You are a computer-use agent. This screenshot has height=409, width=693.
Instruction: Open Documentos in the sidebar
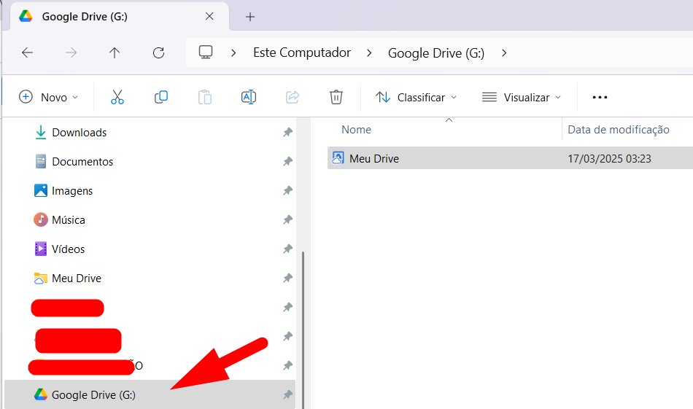82,162
